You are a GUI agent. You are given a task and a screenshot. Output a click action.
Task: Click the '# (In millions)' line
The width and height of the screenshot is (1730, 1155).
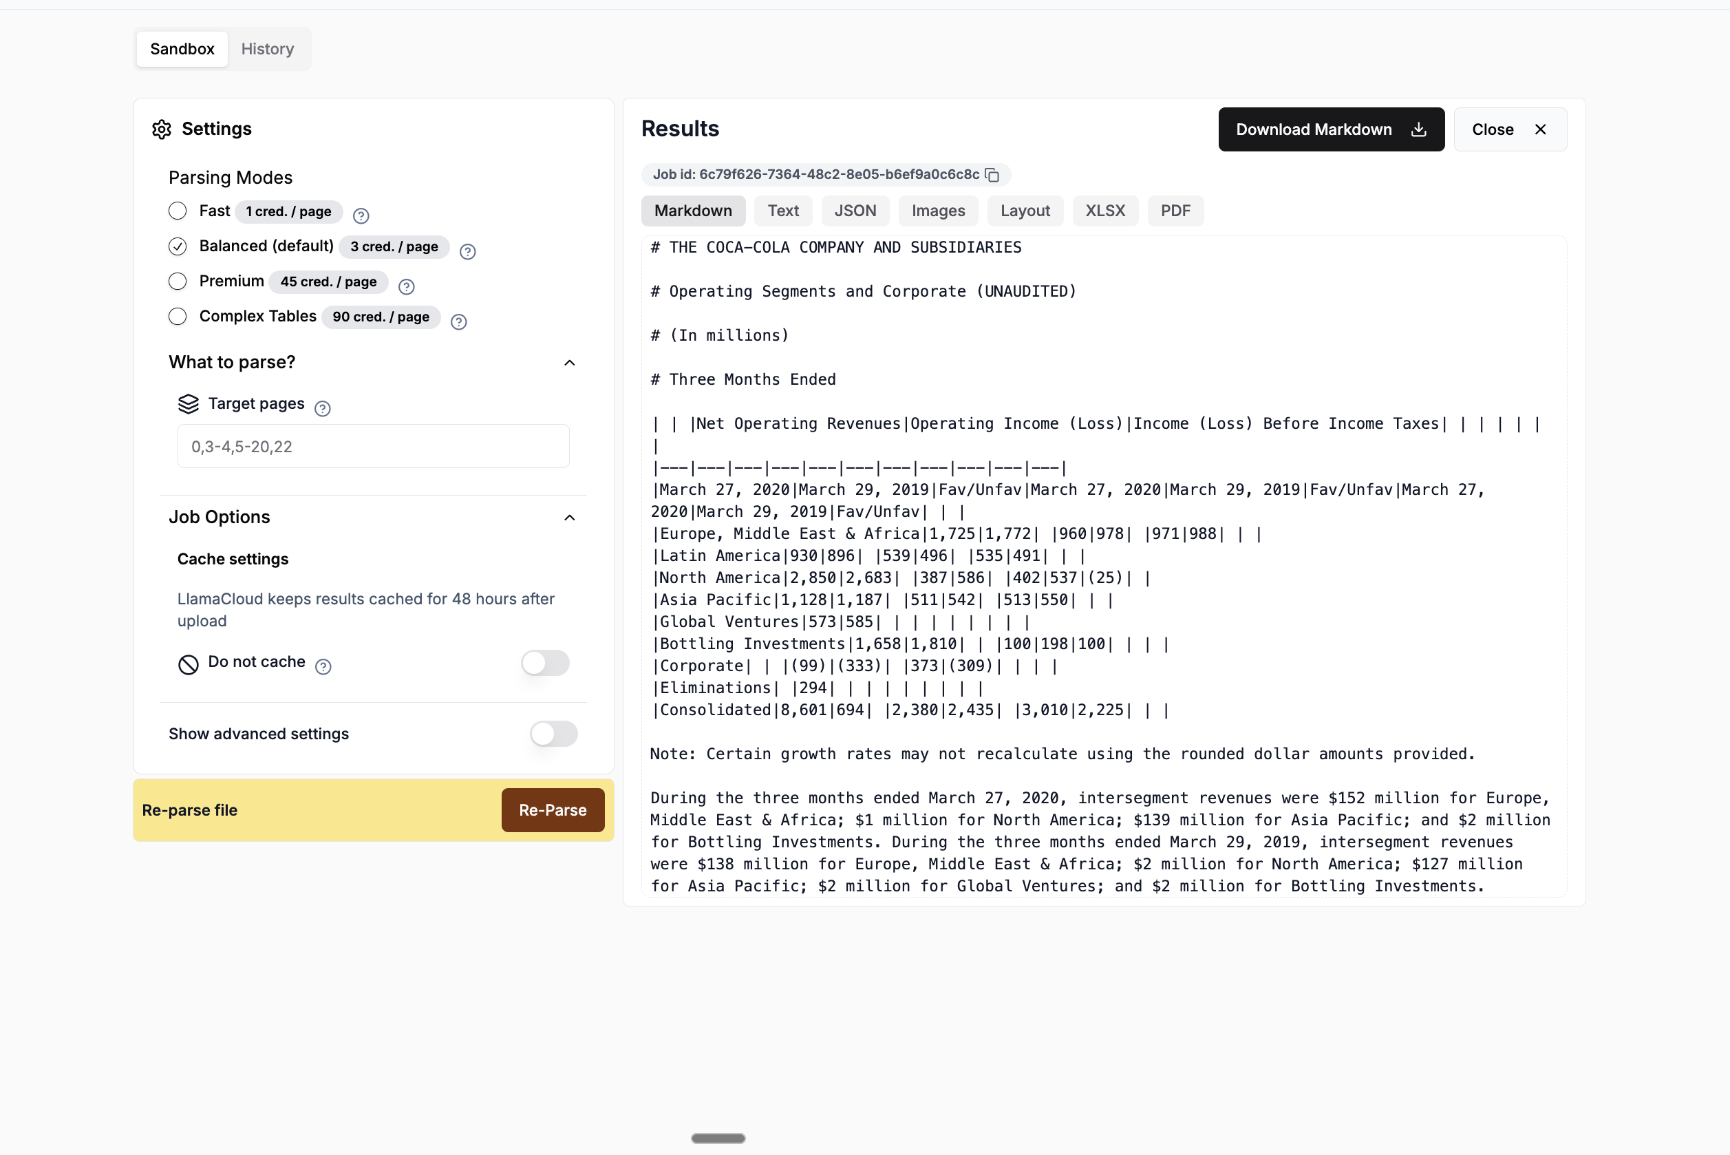point(720,336)
